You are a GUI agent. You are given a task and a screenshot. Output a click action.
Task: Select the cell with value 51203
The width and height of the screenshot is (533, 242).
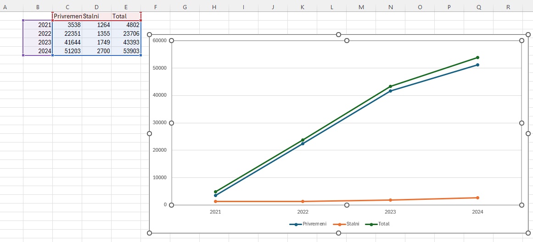67,51
